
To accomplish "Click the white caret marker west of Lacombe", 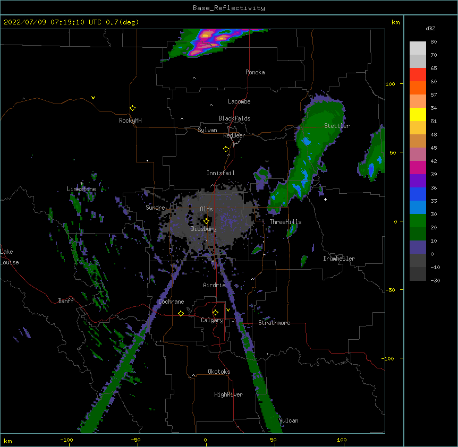I will pyautogui.click(x=211, y=105).
